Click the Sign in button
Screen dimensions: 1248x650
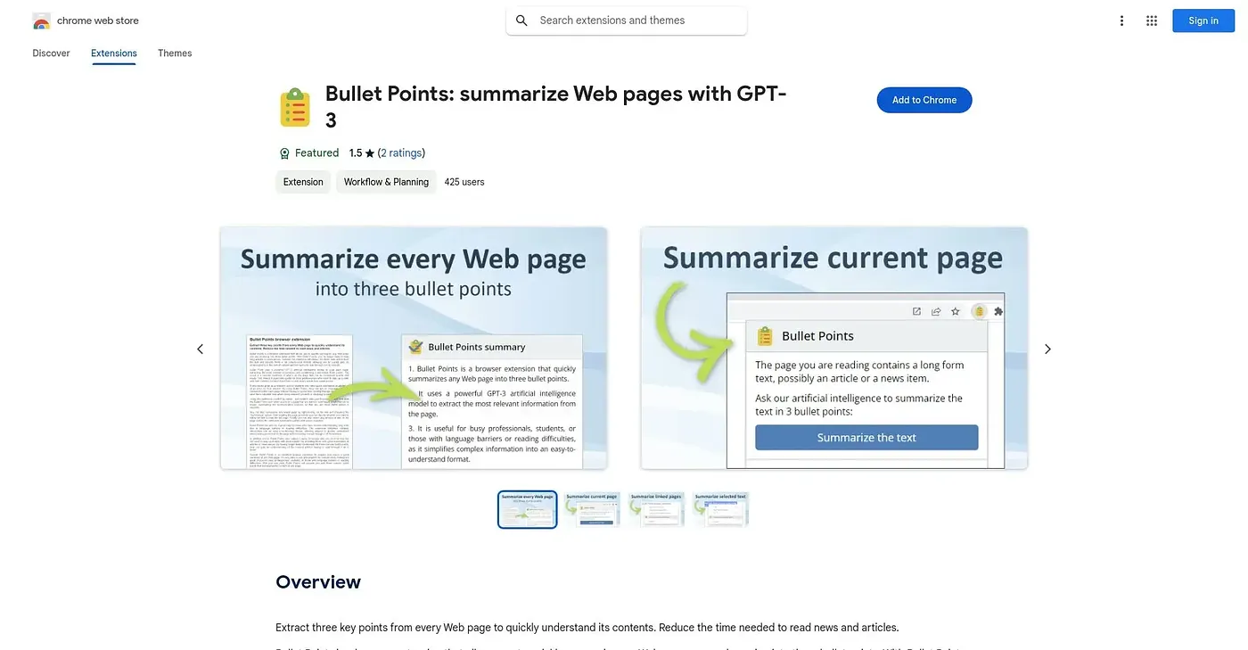tap(1203, 21)
